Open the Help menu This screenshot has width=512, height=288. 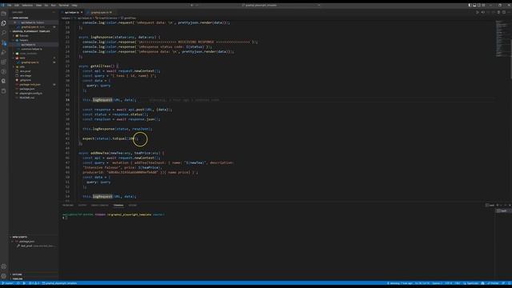tap(74, 6)
